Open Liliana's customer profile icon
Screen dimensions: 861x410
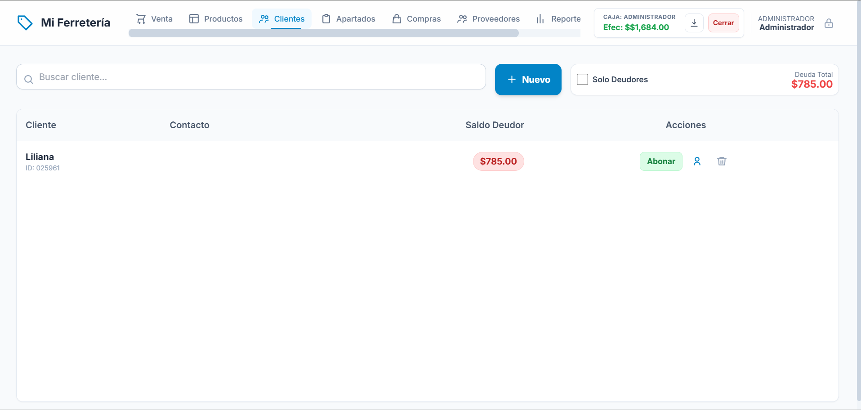[697, 161]
